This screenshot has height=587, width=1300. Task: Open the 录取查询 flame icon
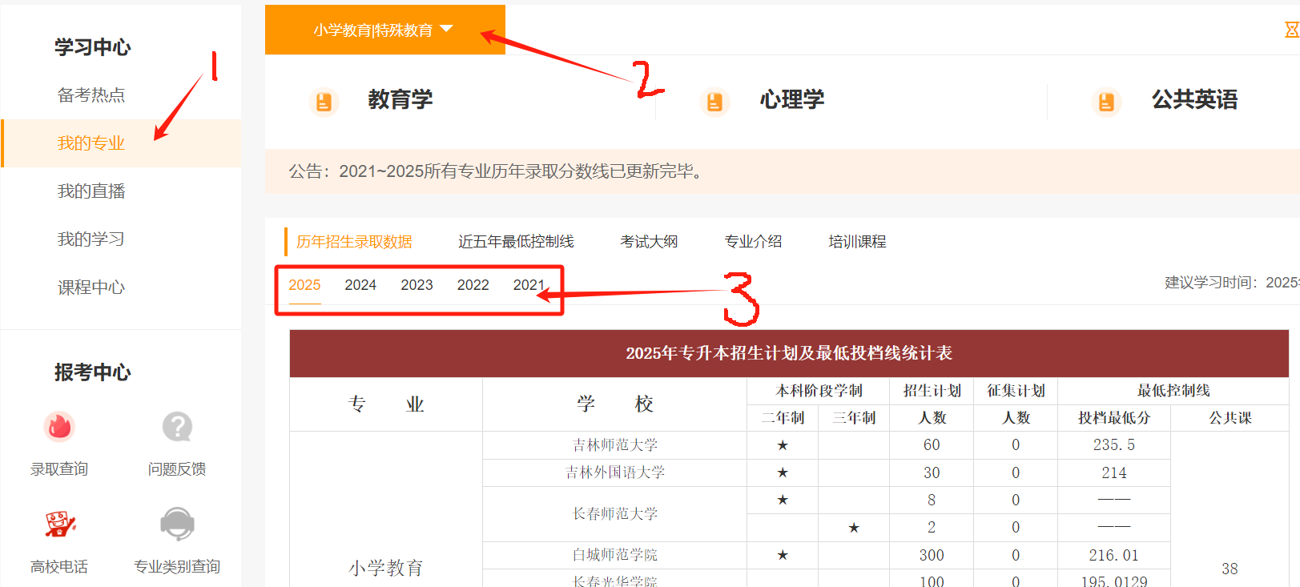point(59,427)
